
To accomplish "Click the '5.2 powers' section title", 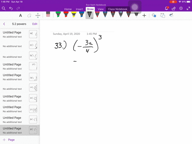I will pyautogui.click(x=19, y=24).
